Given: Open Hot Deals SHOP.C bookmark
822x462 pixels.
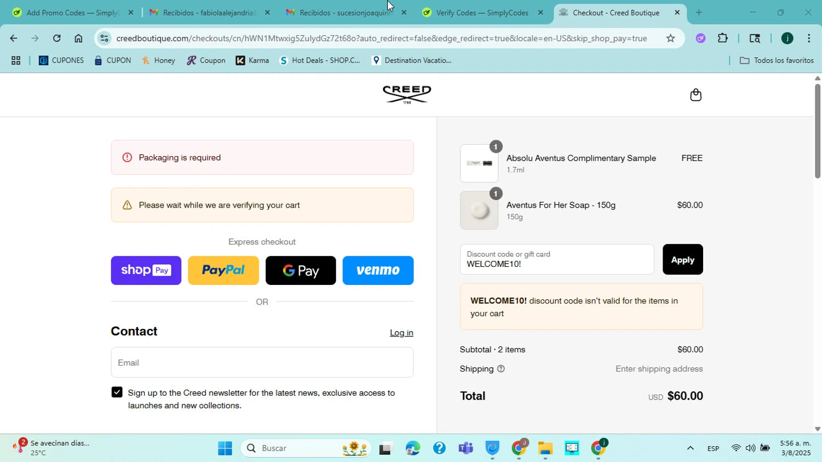Looking at the screenshot, I should click(x=320, y=61).
